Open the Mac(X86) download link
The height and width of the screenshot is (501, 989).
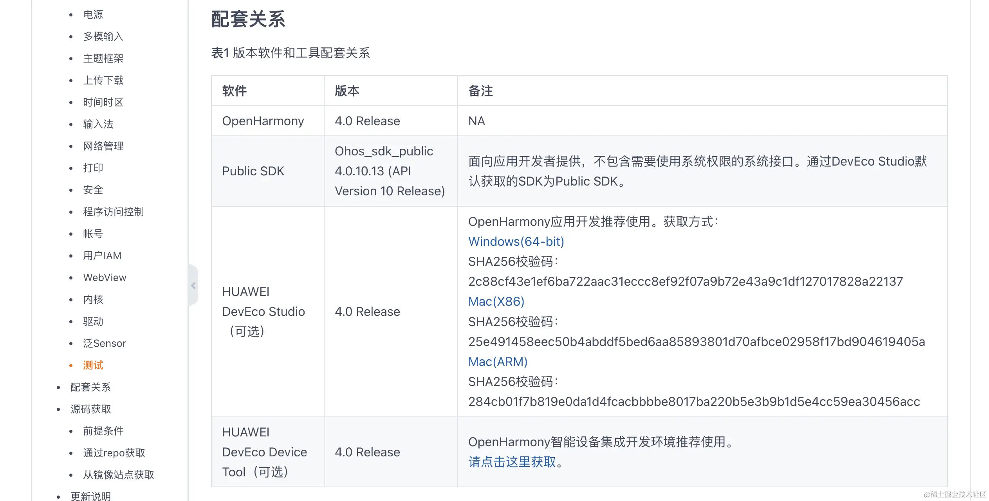(x=496, y=301)
